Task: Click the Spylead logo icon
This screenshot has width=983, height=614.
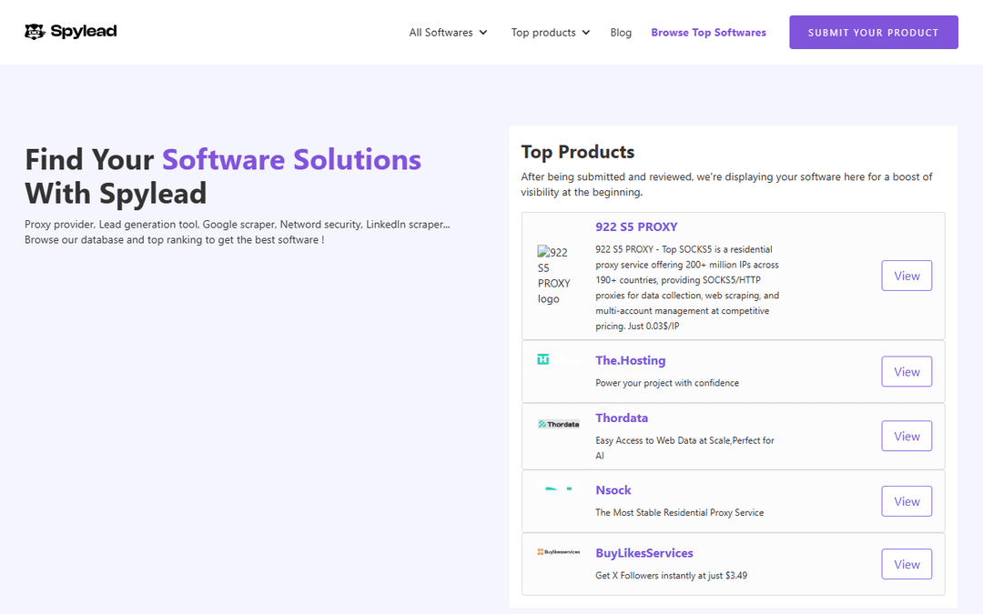Action: (35, 31)
